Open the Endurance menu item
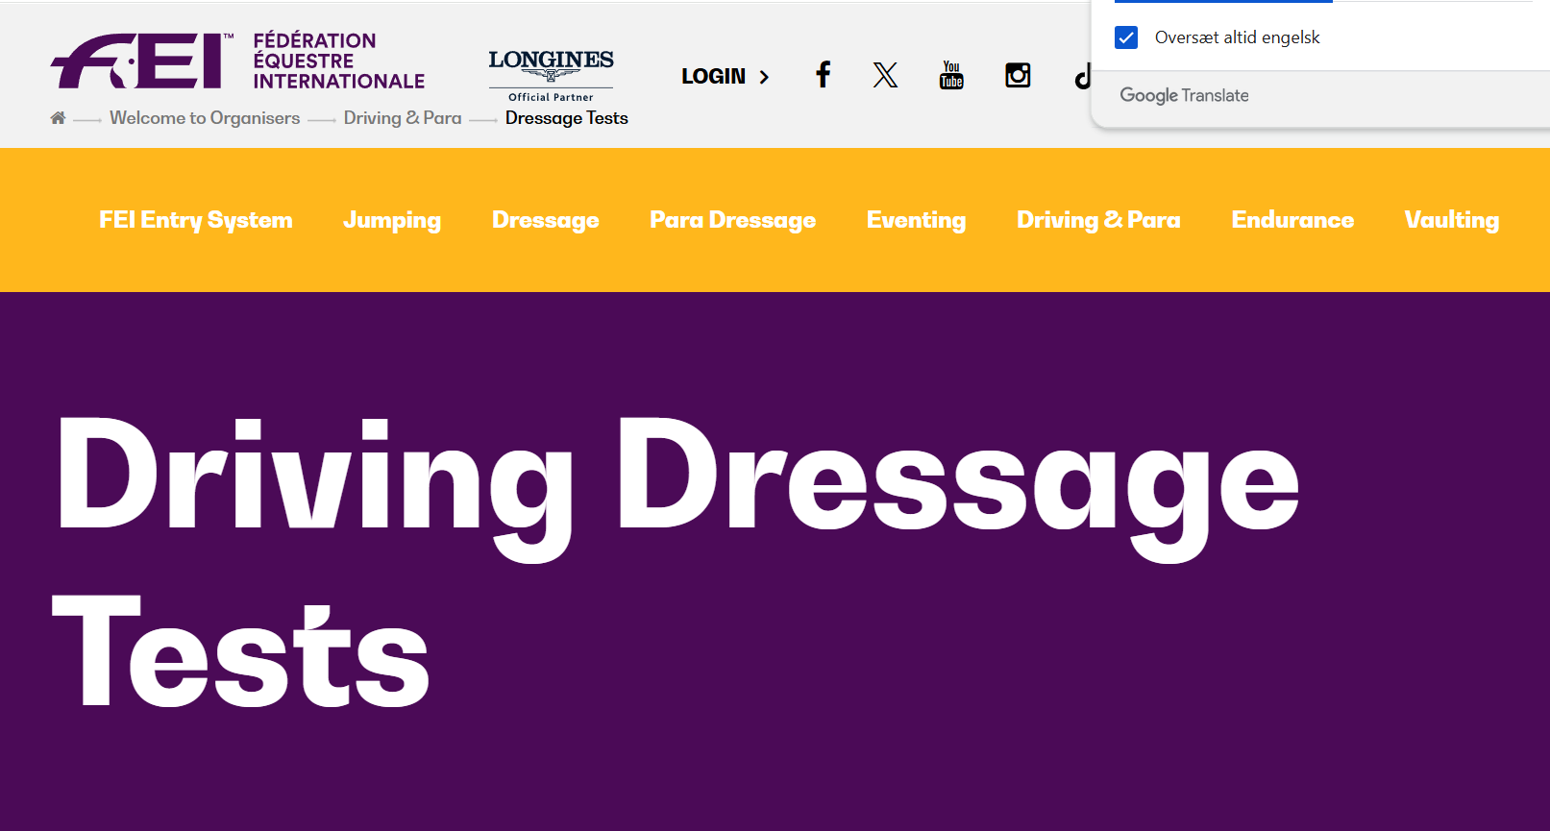This screenshot has width=1550, height=831. click(x=1292, y=220)
